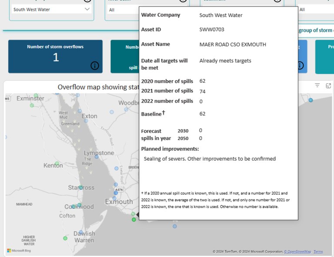Open the OpenStreetMap link

coord(297,252)
